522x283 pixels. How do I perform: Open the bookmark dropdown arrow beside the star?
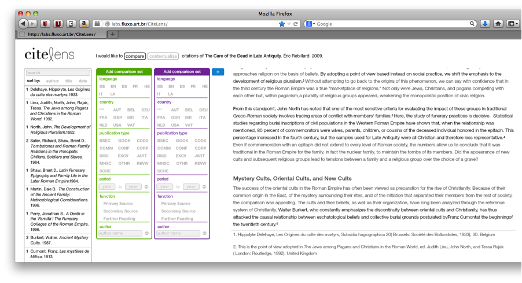pos(289,24)
